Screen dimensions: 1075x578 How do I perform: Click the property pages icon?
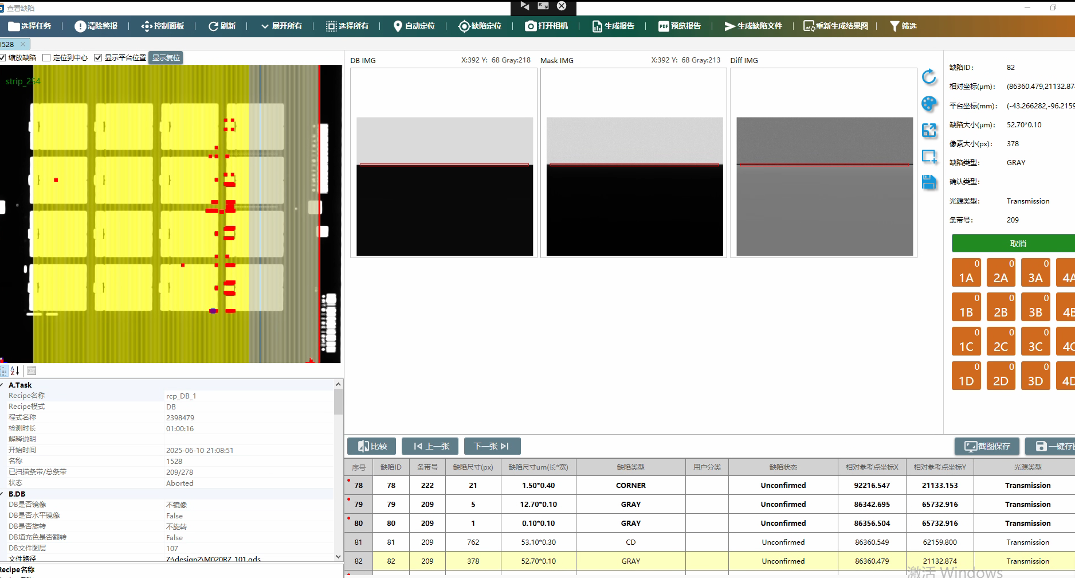(x=32, y=371)
